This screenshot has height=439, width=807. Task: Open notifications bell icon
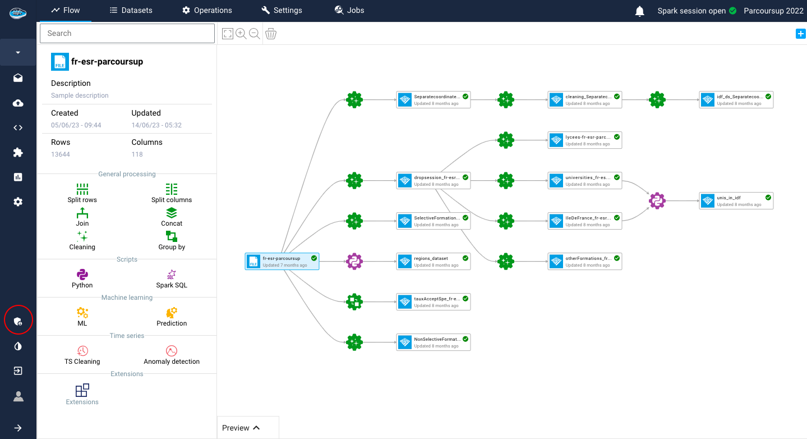coord(639,11)
